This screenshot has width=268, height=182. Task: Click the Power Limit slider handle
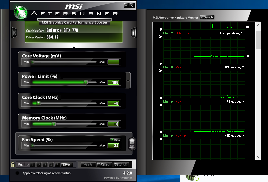(86, 82)
